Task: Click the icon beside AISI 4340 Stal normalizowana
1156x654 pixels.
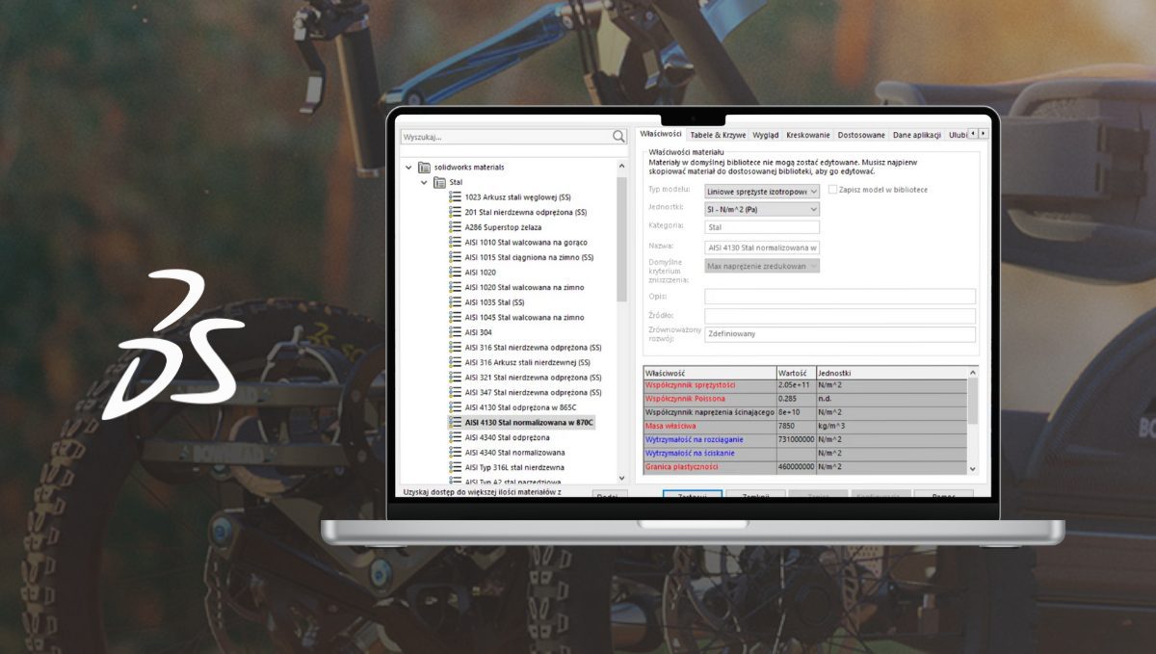Action: pos(456,452)
